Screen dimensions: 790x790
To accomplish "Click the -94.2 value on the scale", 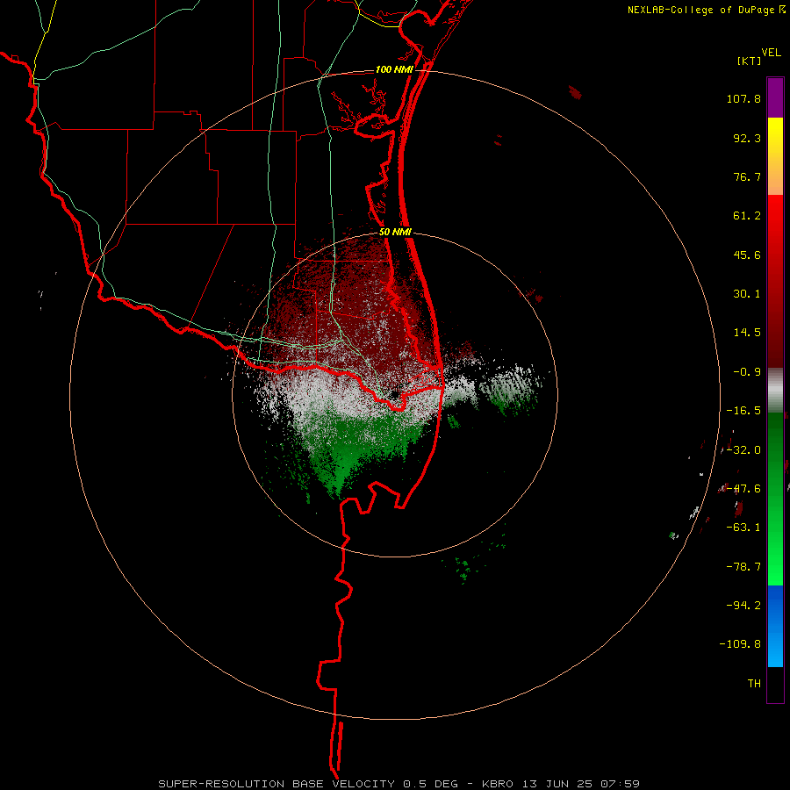I will click(743, 605).
